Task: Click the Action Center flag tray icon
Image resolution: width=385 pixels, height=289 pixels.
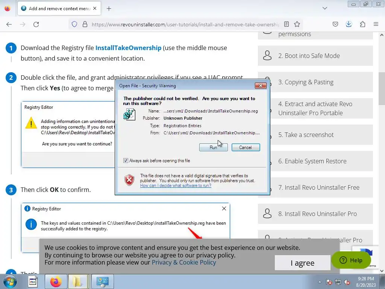Action: pyautogui.click(x=329, y=282)
